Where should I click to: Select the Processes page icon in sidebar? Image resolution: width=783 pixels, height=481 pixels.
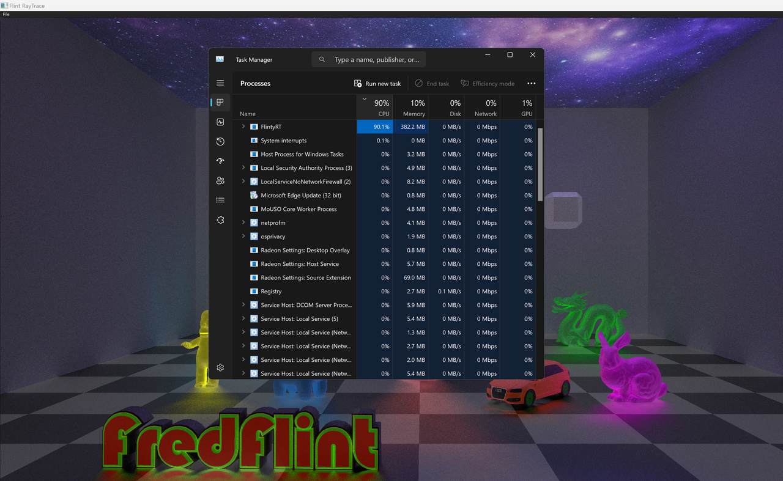coord(220,103)
